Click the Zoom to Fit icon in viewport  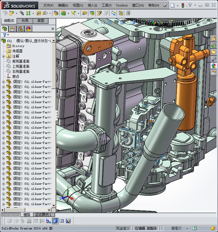tap(96, 22)
